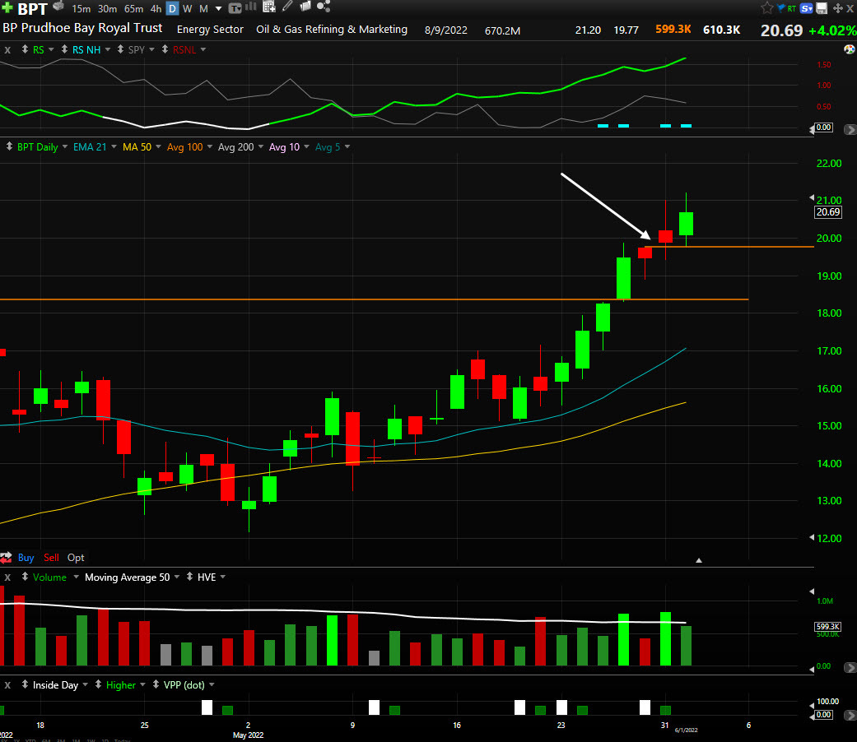The width and height of the screenshot is (857, 742).
Task: Click the RS NH indicator label
Action: coord(86,49)
